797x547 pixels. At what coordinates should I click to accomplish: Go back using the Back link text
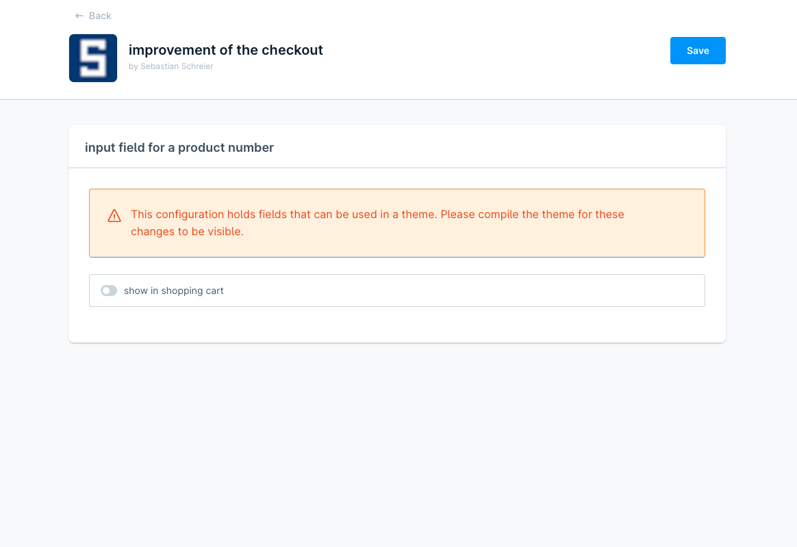click(x=100, y=16)
